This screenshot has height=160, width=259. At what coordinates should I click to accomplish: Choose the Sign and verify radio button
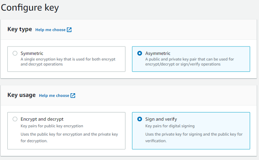[139, 119]
